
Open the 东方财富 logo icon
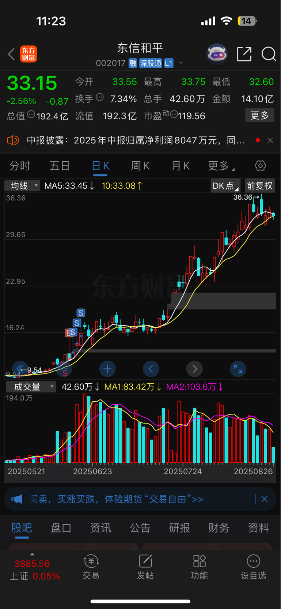[29, 54]
